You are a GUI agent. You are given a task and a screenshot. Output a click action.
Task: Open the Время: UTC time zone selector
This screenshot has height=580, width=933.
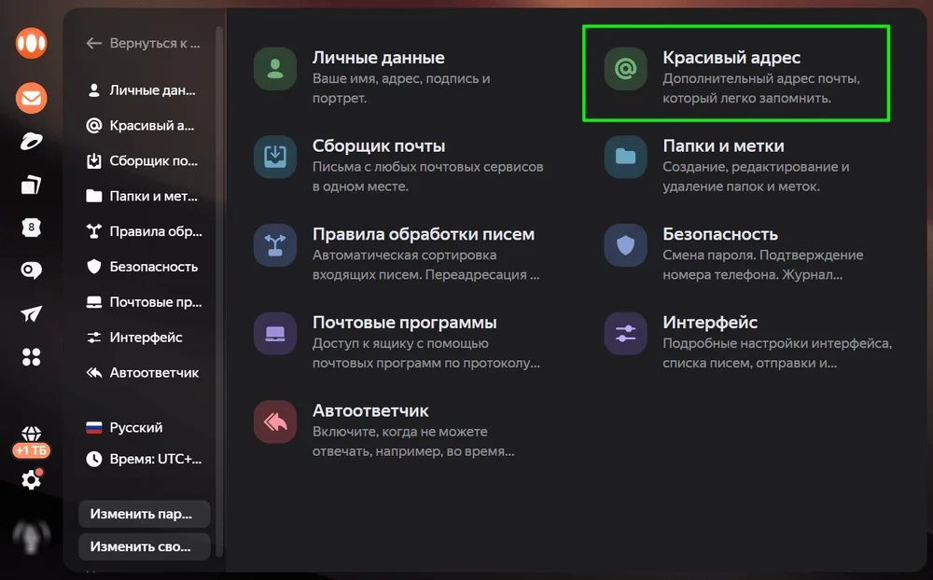144,459
